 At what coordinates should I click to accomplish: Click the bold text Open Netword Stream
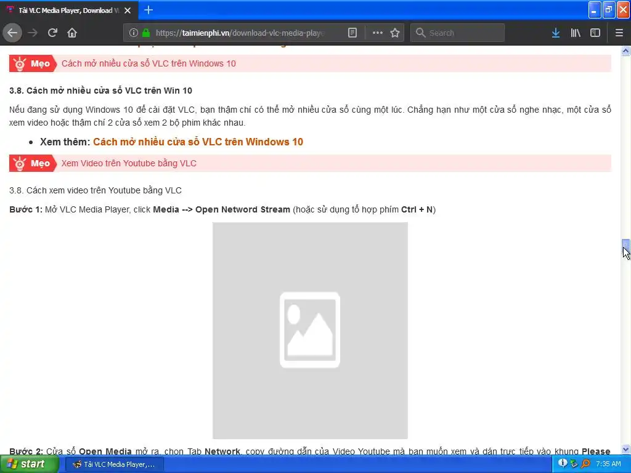tap(243, 209)
